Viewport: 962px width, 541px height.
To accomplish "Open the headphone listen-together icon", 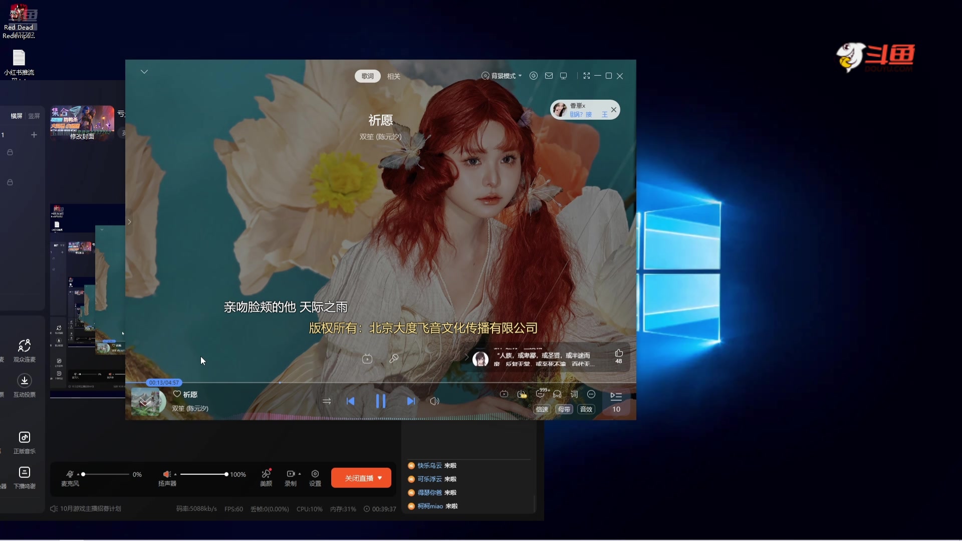I will (x=557, y=394).
